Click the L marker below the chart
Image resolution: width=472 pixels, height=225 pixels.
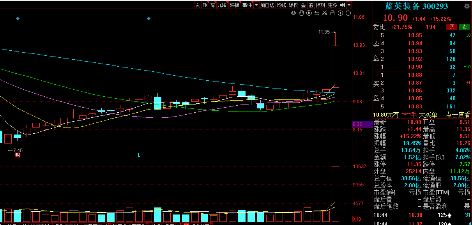click(139, 155)
